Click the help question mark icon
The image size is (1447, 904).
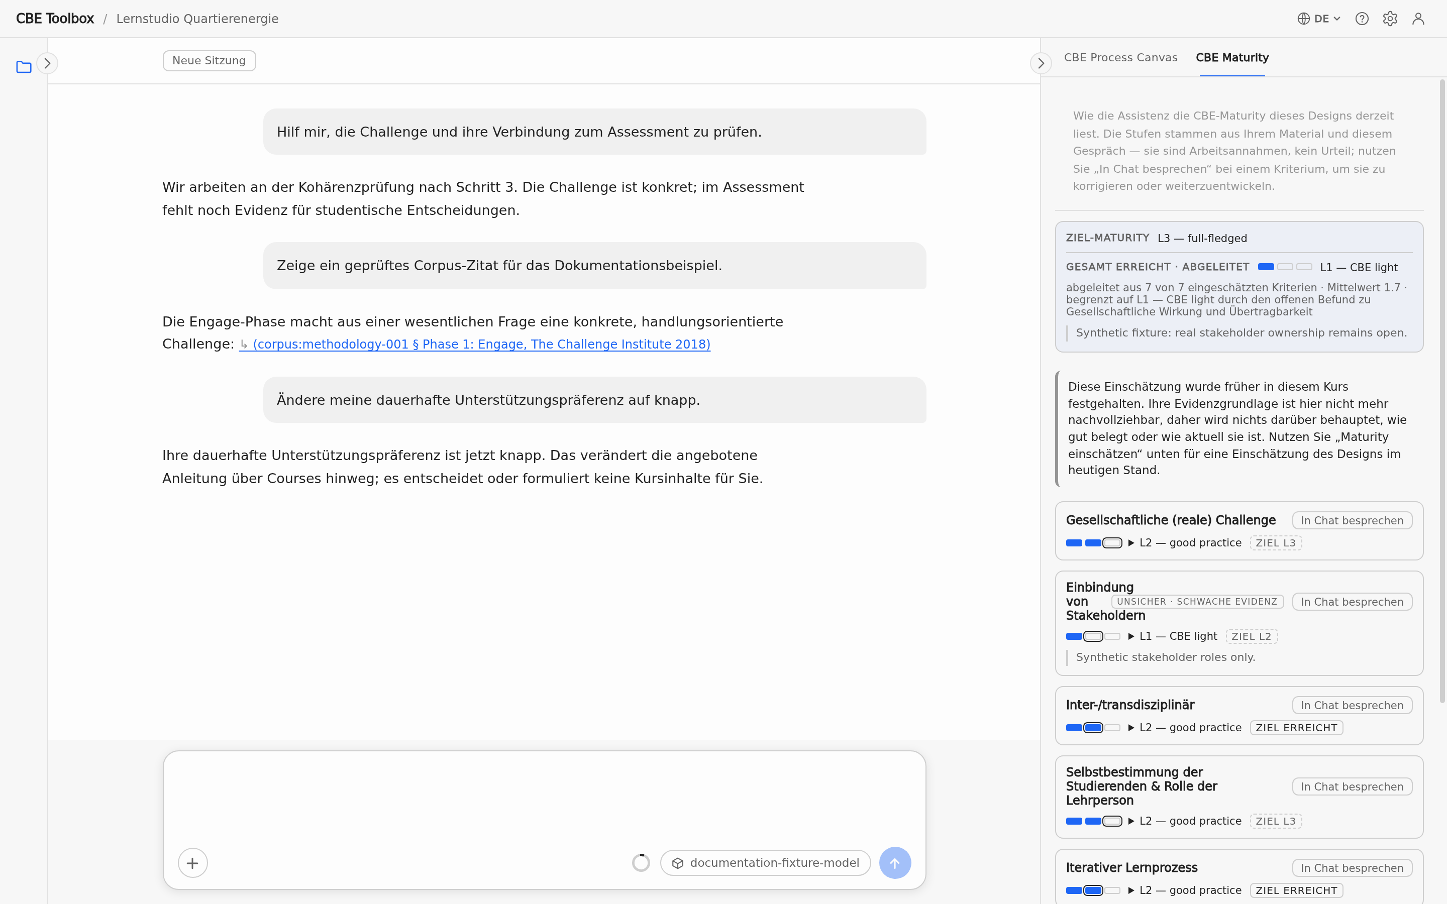pos(1362,19)
